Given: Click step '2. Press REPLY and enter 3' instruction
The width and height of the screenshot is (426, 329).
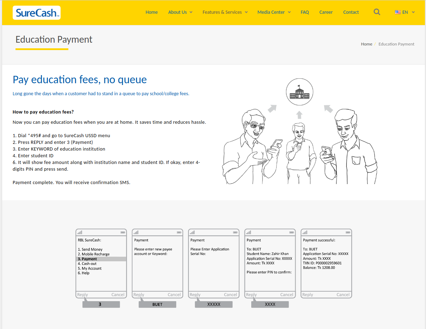Looking at the screenshot, I should click(x=53, y=142).
